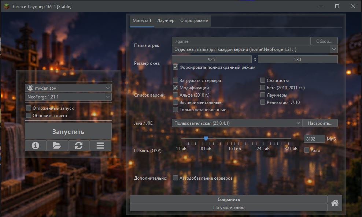This screenshot has height=217, width=362.
Task: Expand the NeoForge 1.21.1 version dropdown
Action: point(108,97)
